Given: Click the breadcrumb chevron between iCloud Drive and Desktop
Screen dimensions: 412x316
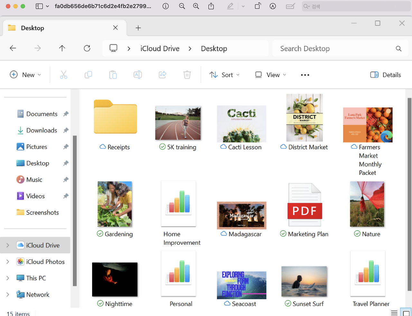Looking at the screenshot, I should coord(190,49).
